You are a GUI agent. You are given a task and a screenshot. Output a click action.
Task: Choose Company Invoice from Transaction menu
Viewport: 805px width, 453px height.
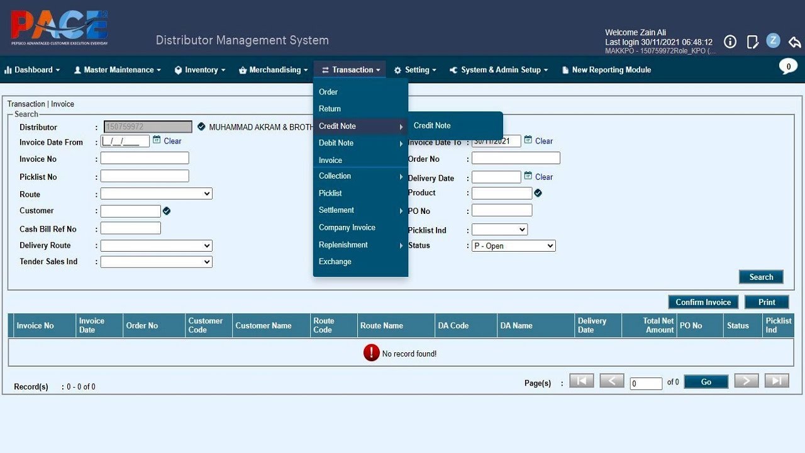point(347,228)
